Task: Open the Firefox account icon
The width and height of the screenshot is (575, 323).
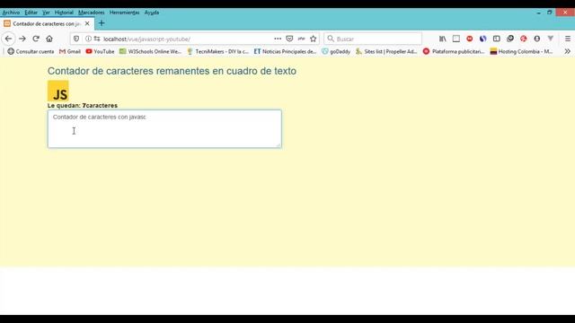Action: (x=537, y=39)
